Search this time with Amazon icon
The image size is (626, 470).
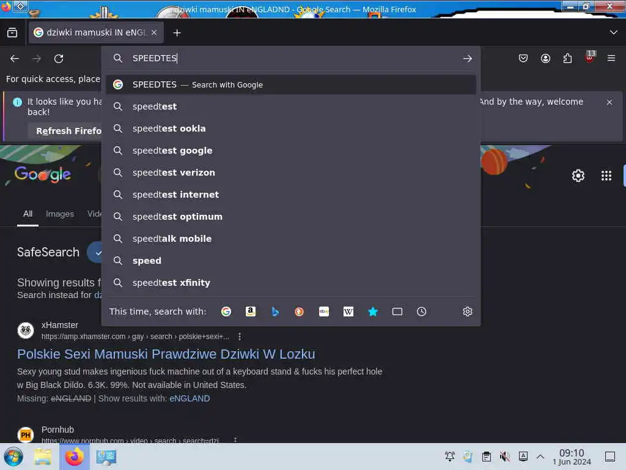(250, 311)
